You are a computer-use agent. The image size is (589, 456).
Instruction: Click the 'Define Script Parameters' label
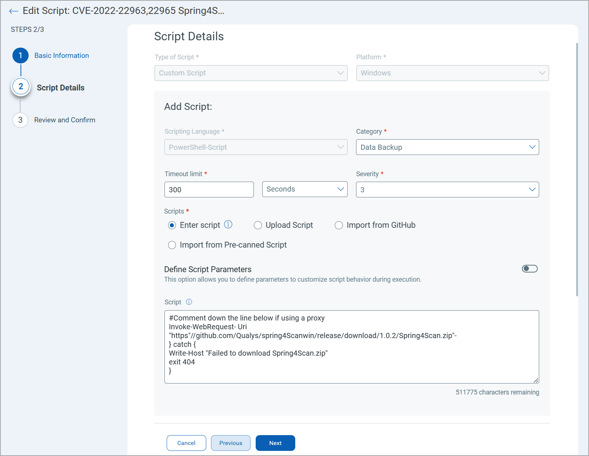pos(208,270)
